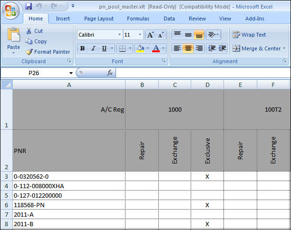
Task: Apply bottom border to cells
Action: tap(122, 48)
